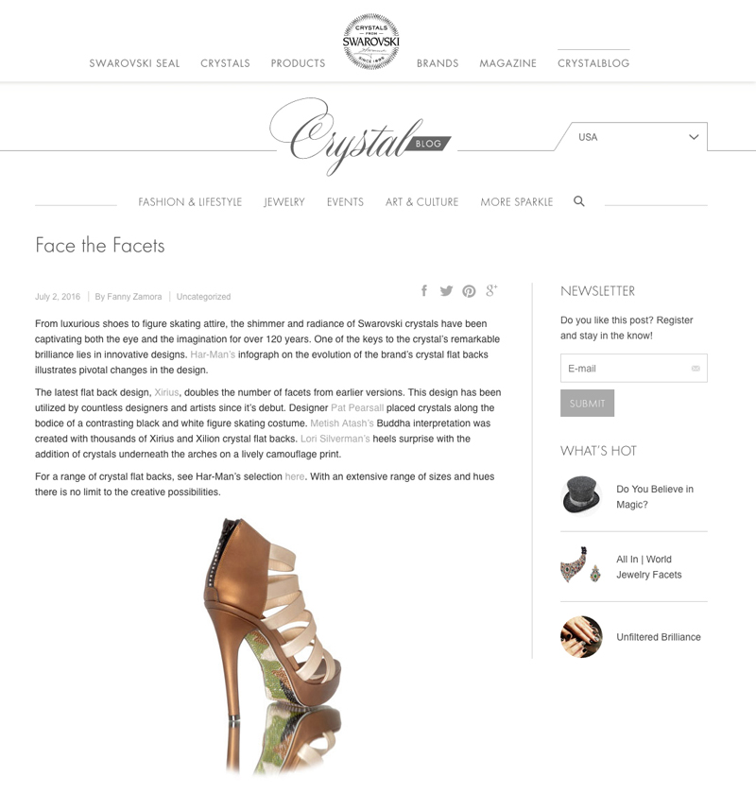Follow the Har-Man's infograph link
This screenshot has height=794, width=756.
[213, 354]
